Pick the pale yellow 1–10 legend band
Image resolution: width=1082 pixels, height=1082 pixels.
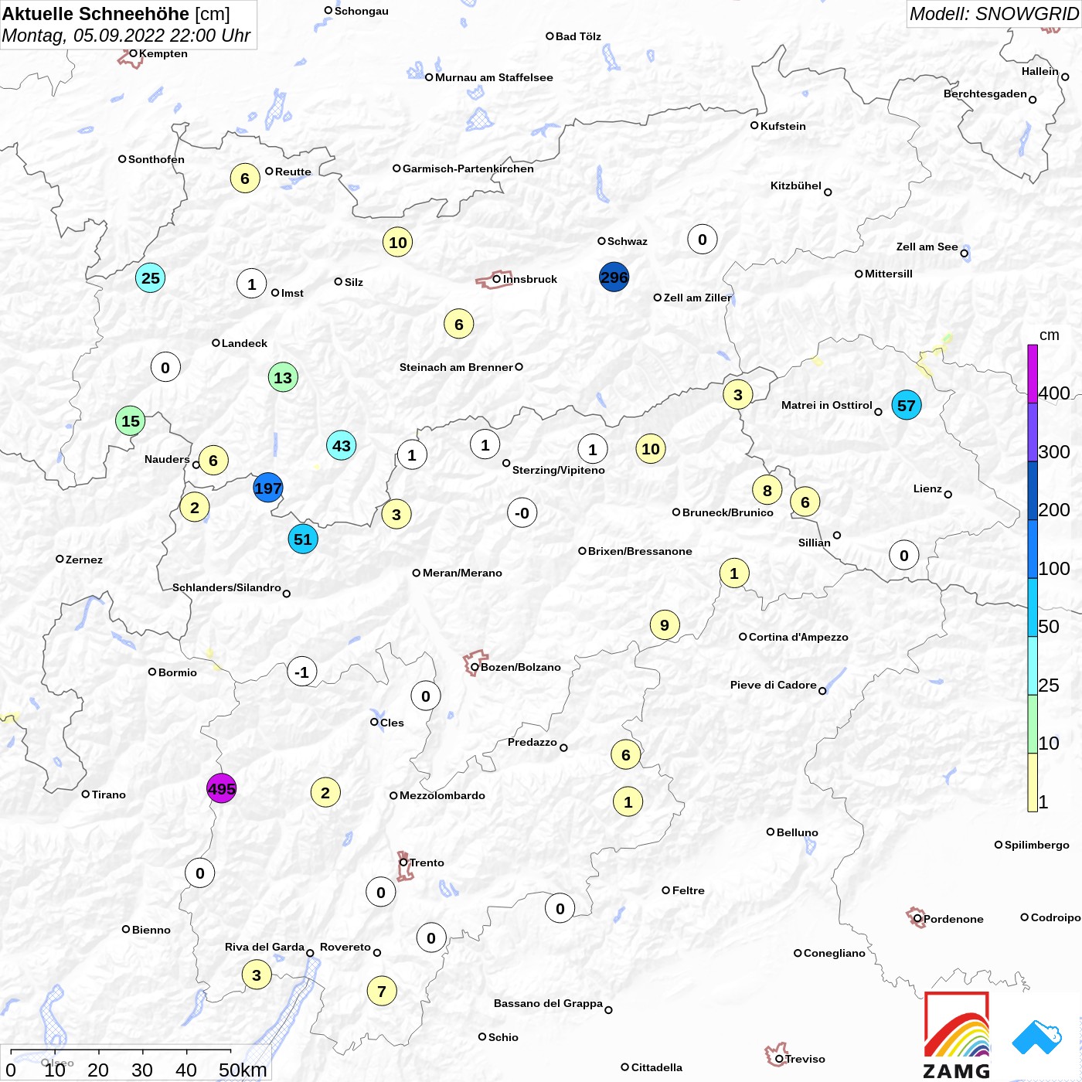(x=1033, y=782)
